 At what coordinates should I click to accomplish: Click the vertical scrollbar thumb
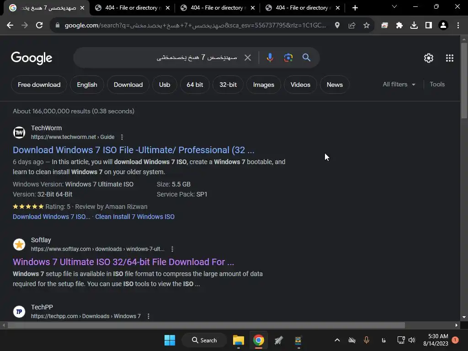[x=464, y=80]
